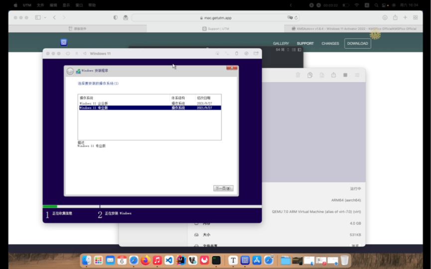This screenshot has width=431, height=269.
Task: Select Windows 11 企业版 row
Action: 150,103
